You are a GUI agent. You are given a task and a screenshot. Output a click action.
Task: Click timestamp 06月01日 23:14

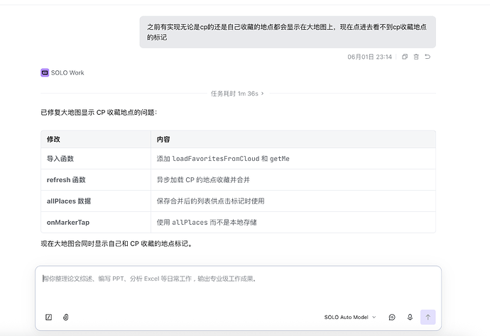click(369, 57)
